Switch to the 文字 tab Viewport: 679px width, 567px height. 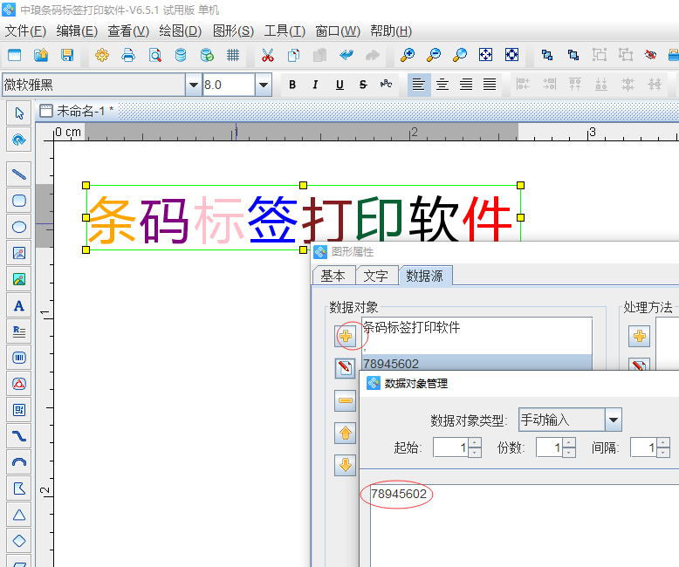[375, 276]
